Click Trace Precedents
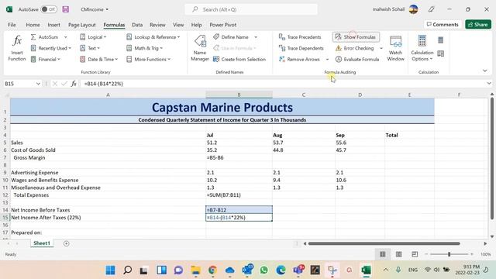The width and height of the screenshot is (496, 279). click(300, 37)
